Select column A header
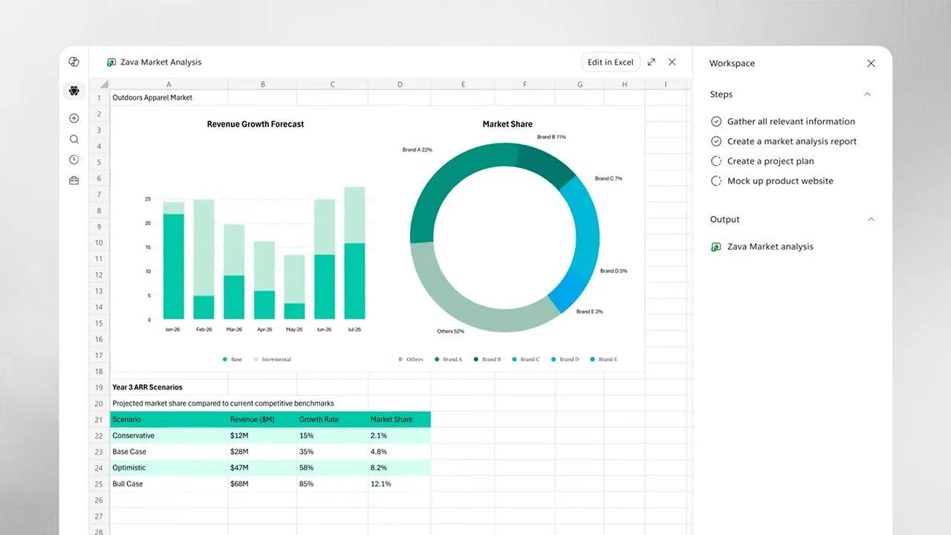The width and height of the screenshot is (951, 535). point(169,84)
